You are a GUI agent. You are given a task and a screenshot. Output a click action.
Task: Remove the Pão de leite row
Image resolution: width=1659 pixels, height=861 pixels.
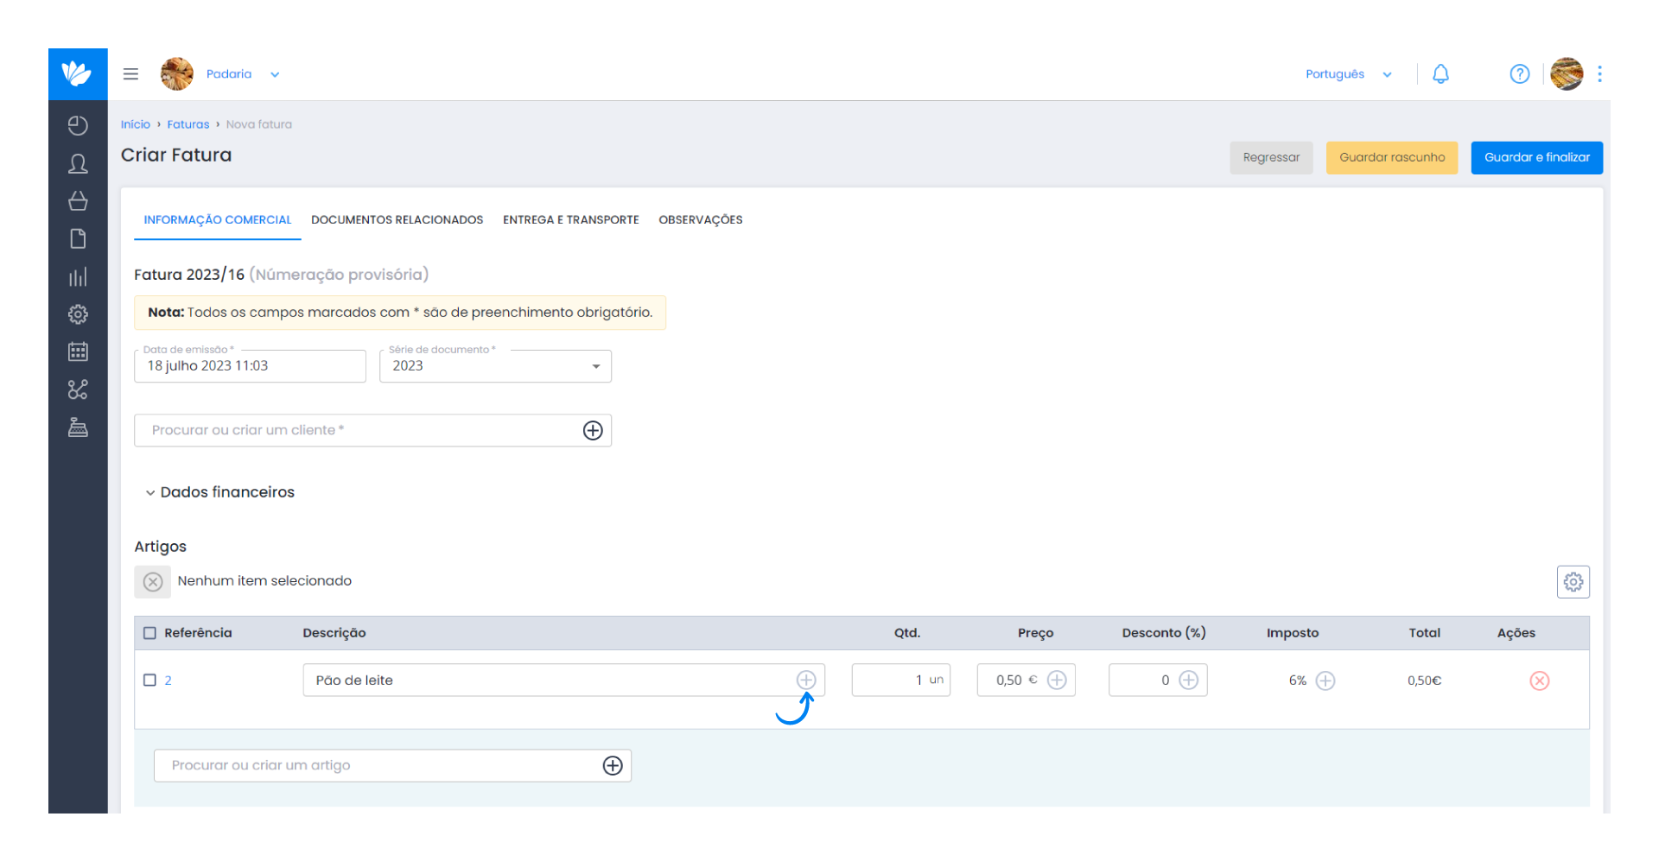click(1540, 681)
